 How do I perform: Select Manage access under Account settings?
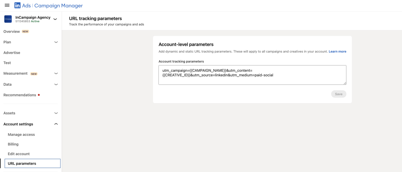click(21, 135)
